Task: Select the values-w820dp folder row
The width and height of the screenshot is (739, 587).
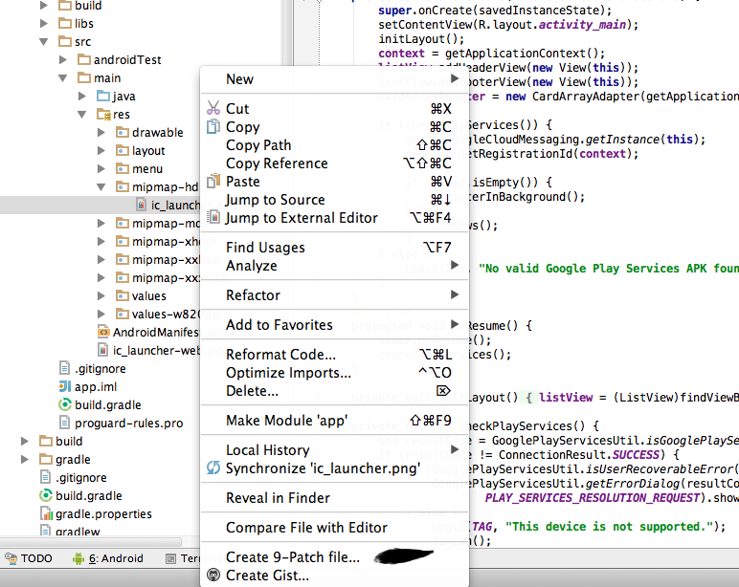Action: click(x=100, y=314)
